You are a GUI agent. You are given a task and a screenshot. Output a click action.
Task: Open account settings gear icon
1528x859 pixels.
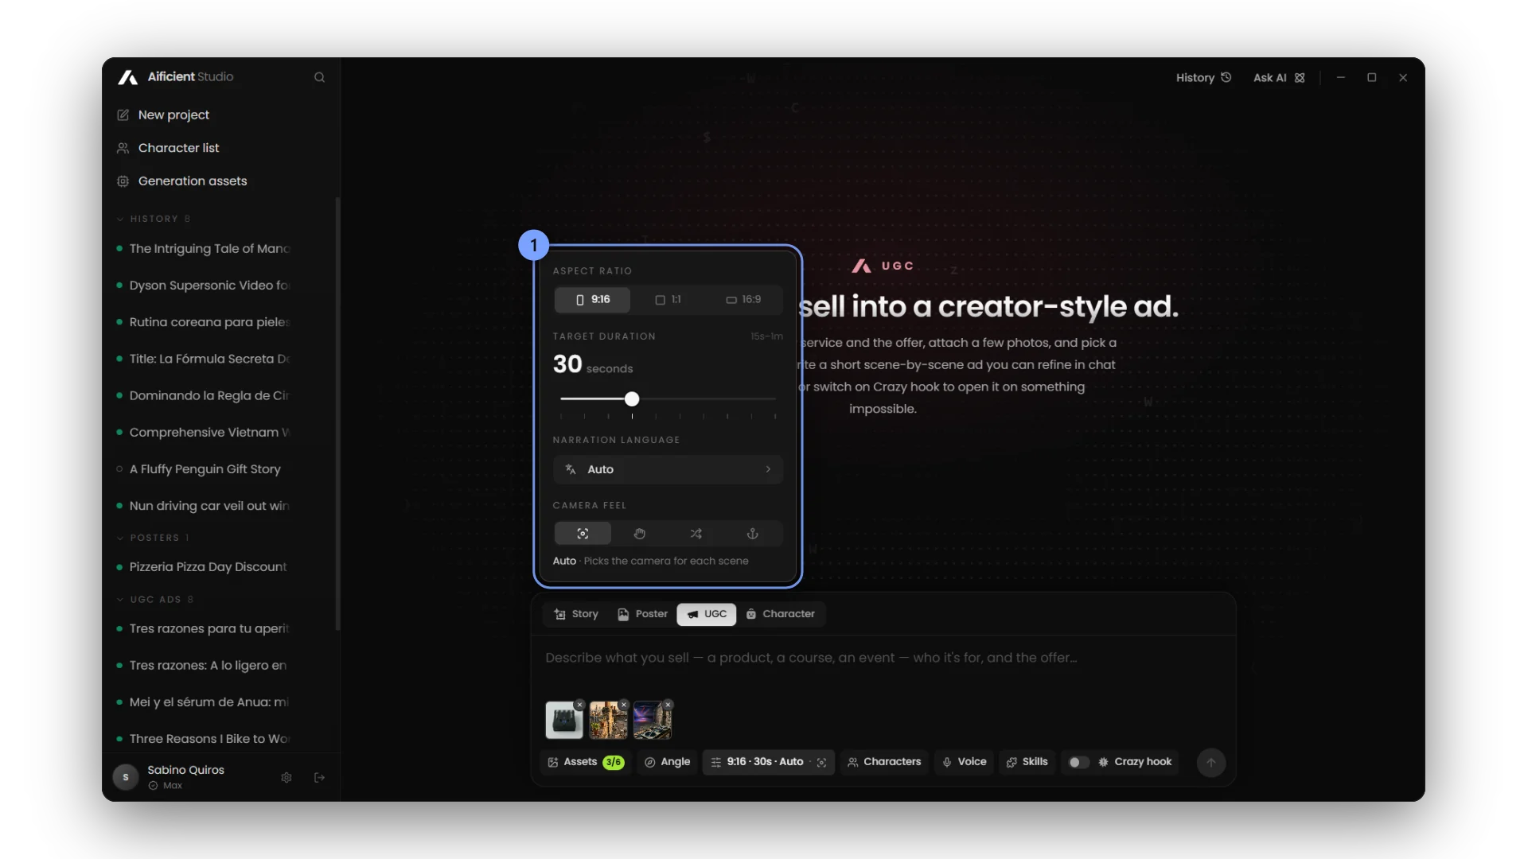(x=286, y=778)
